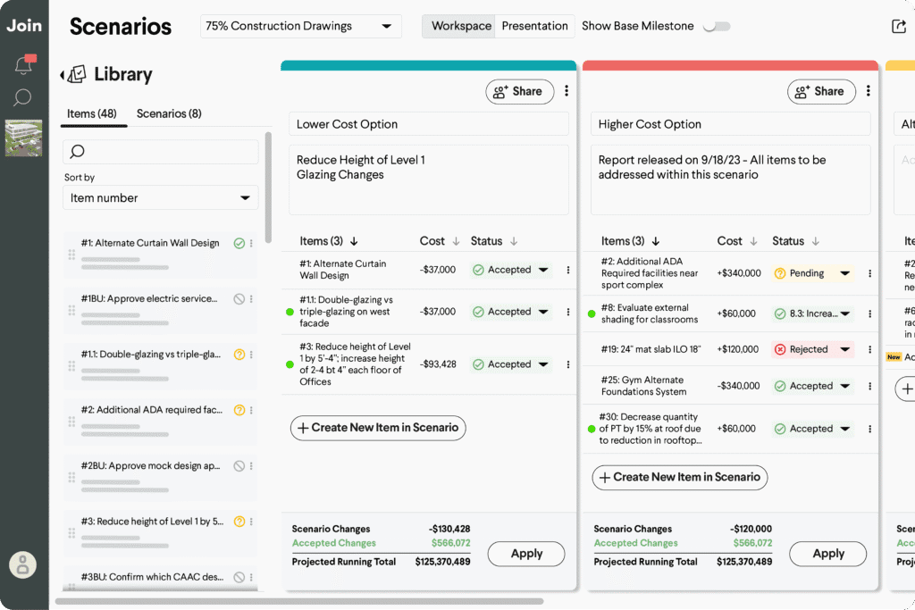Share the Lower Cost Option scenario
Viewport: 915px width, 610px height.
[519, 92]
